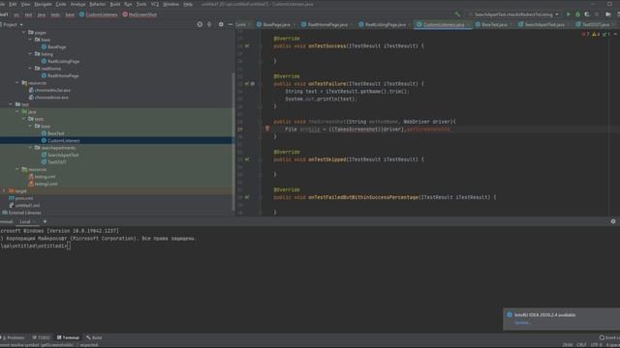Click the Update link in notification
The image size is (620, 348).
pos(522,323)
